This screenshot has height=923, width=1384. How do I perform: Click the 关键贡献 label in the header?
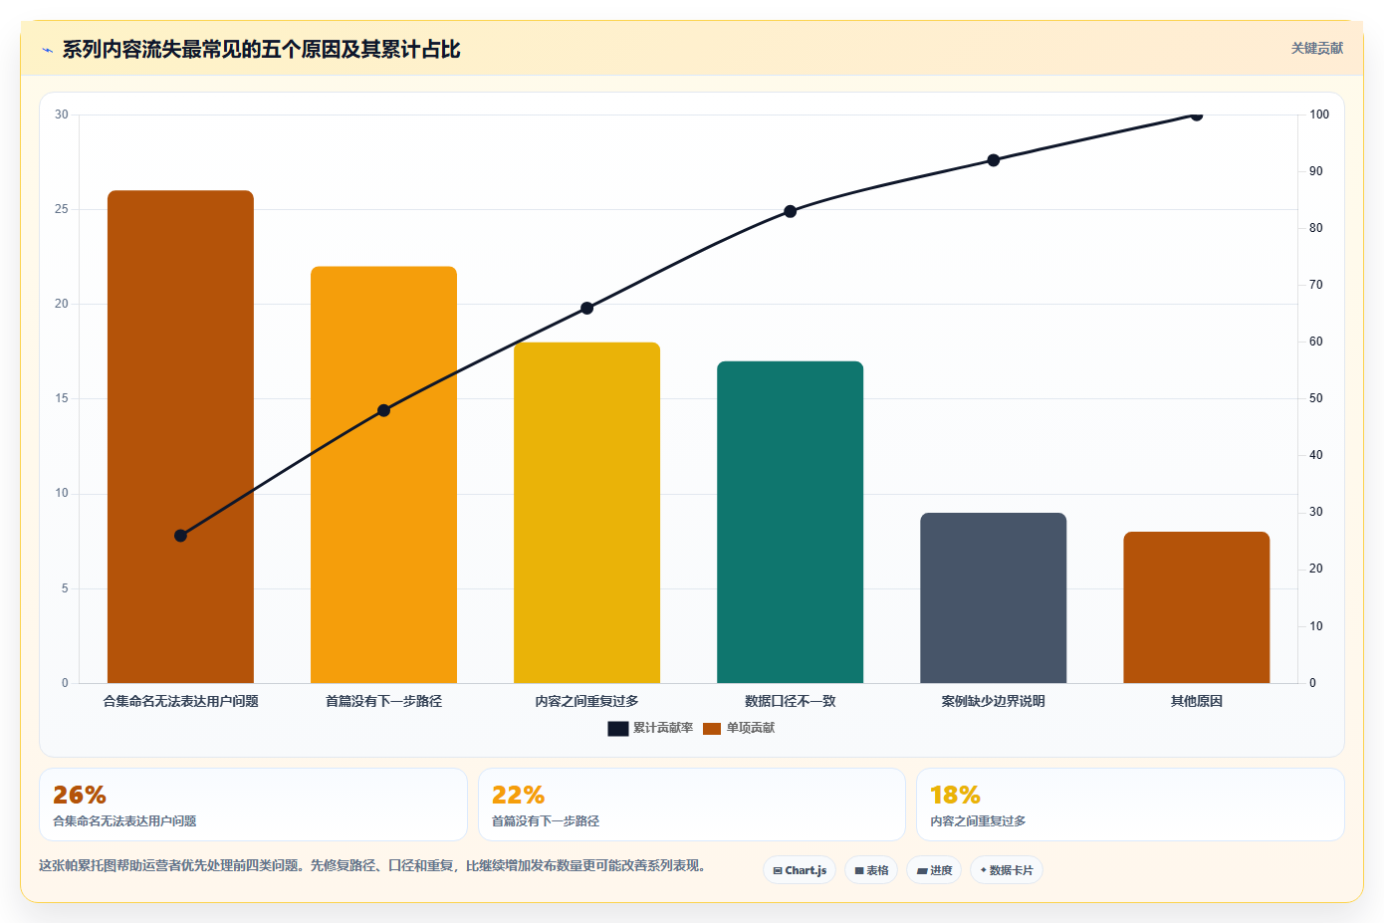pos(1316,48)
